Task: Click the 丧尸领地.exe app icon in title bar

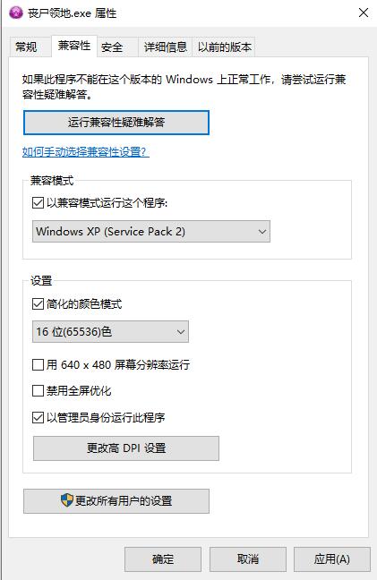Action: tap(16, 13)
